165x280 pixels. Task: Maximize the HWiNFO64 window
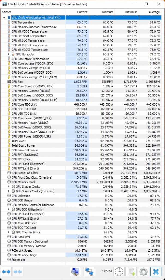[146, 4]
